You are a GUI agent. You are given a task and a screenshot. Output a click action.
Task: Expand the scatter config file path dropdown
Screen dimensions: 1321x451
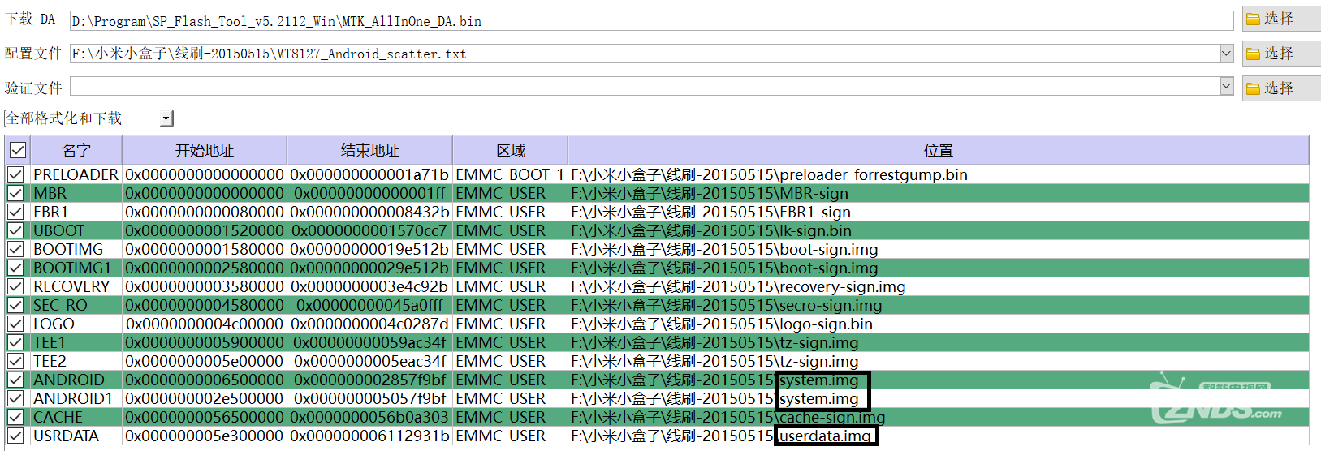tap(1226, 54)
